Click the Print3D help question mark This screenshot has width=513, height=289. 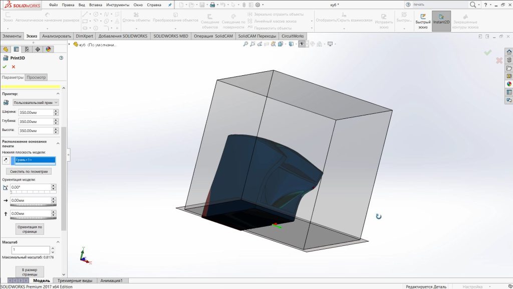coord(61,58)
